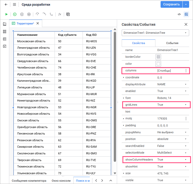This screenshot has width=193, height=184.
Task: Open the Окно консоли tab
Action: point(61,181)
